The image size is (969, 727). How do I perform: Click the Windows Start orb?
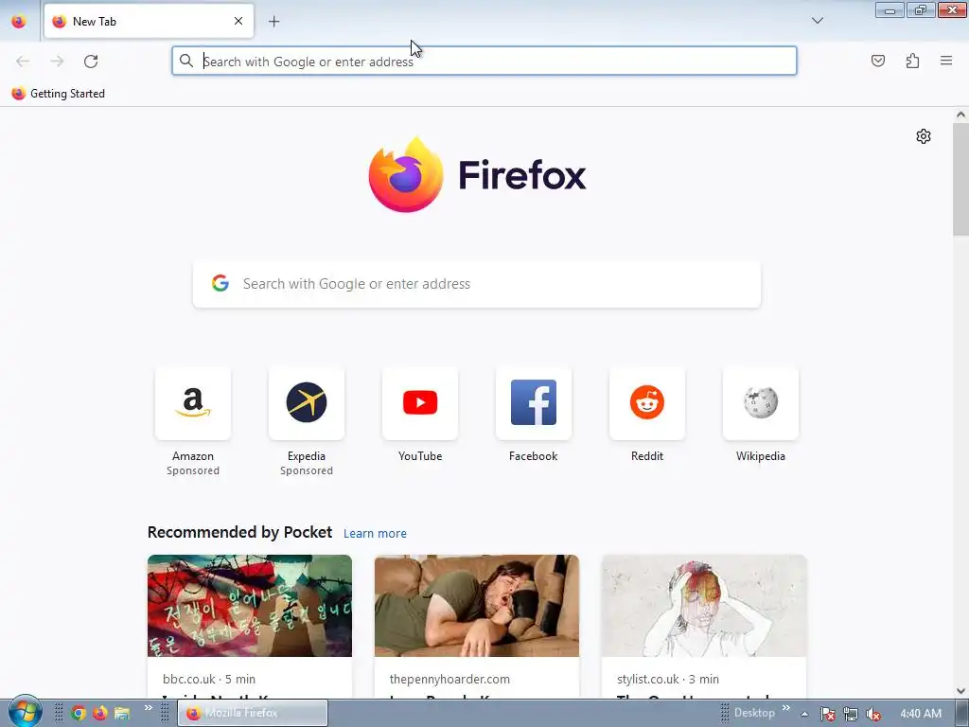tap(25, 713)
